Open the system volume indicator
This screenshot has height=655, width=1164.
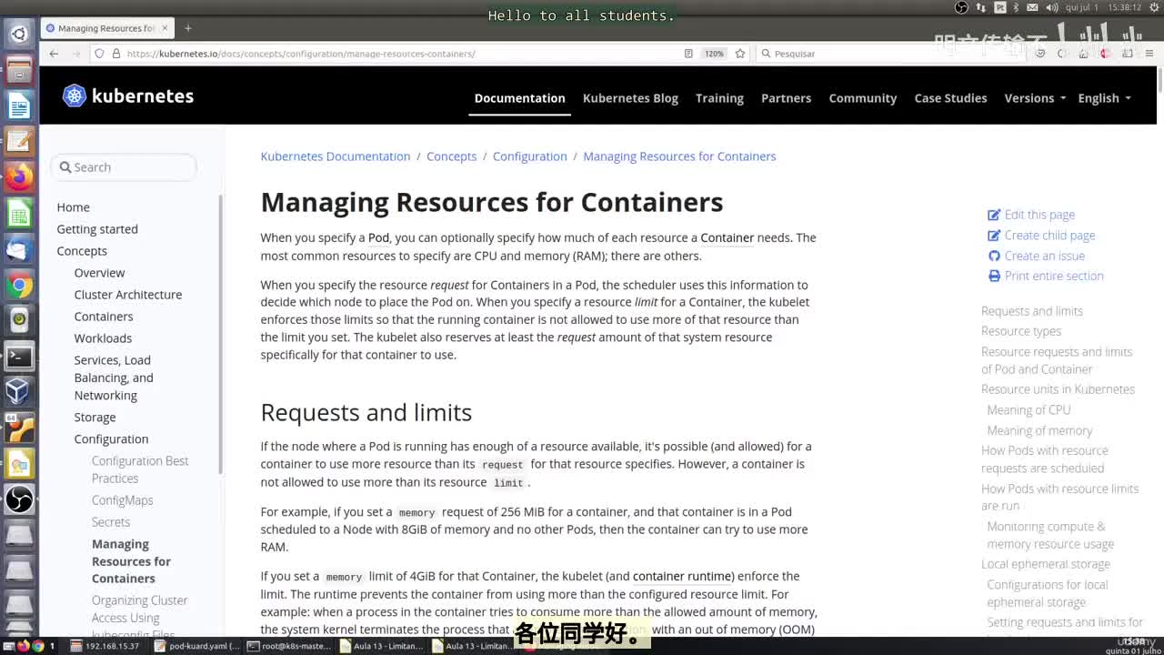1052,7
